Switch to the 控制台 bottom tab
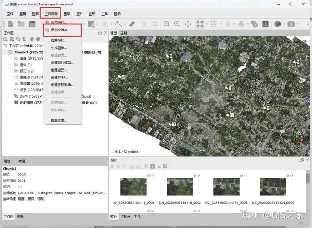 (x=125, y=217)
